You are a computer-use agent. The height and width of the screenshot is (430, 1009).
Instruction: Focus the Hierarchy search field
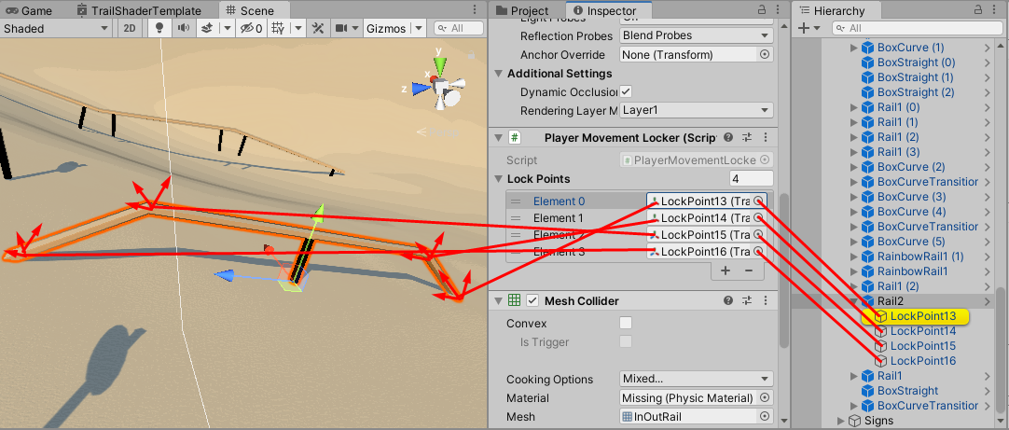(x=918, y=28)
